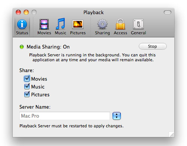Uncheck the Music share checkbox
This screenshot has height=146, width=187.
pyautogui.click(x=27, y=87)
